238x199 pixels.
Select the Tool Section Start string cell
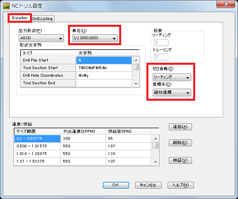[x=104, y=68]
